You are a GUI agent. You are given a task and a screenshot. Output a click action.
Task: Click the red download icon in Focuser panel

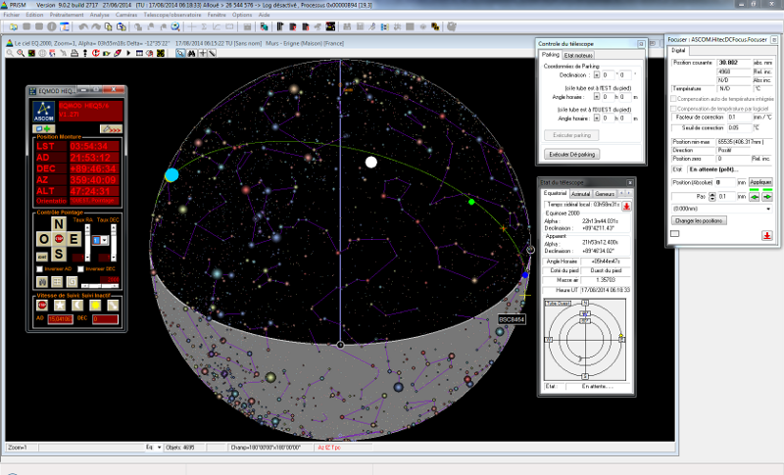(766, 235)
